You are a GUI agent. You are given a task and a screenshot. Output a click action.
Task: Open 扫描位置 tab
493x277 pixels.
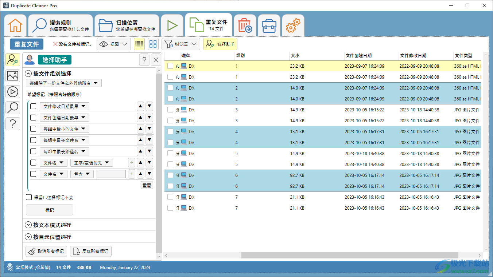point(127,25)
